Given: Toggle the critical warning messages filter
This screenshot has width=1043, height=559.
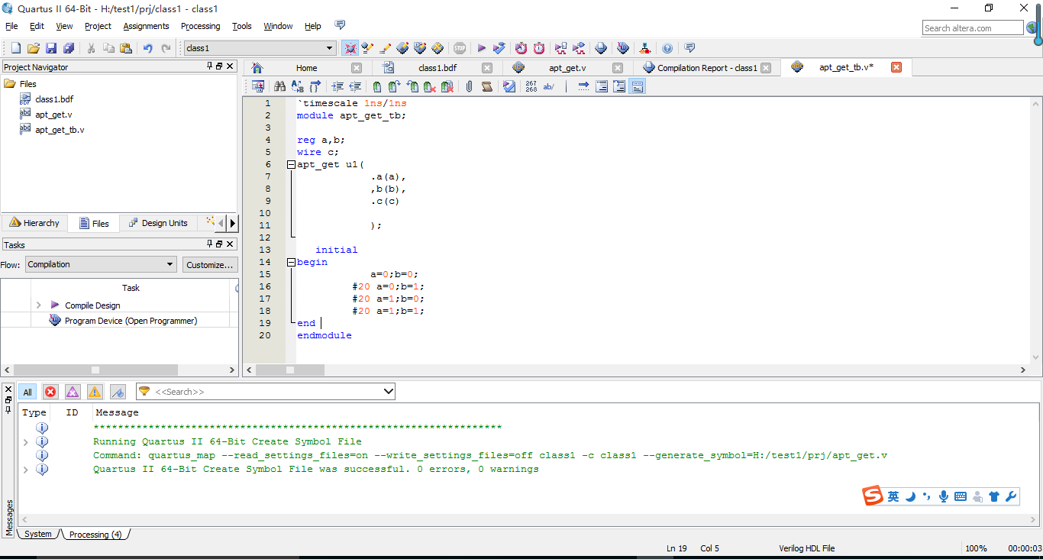Looking at the screenshot, I should [73, 392].
